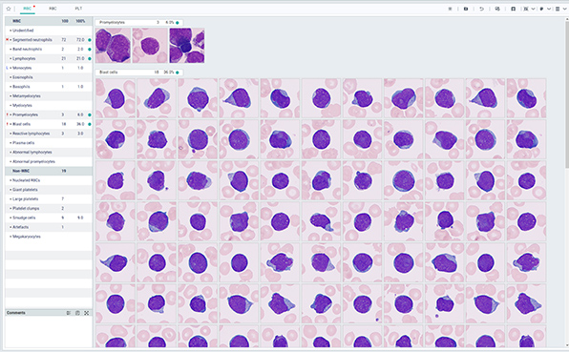Switch to the PLT tab

[x=78, y=9]
